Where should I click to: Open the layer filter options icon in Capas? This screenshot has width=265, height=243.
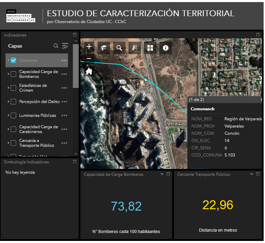pos(65,46)
